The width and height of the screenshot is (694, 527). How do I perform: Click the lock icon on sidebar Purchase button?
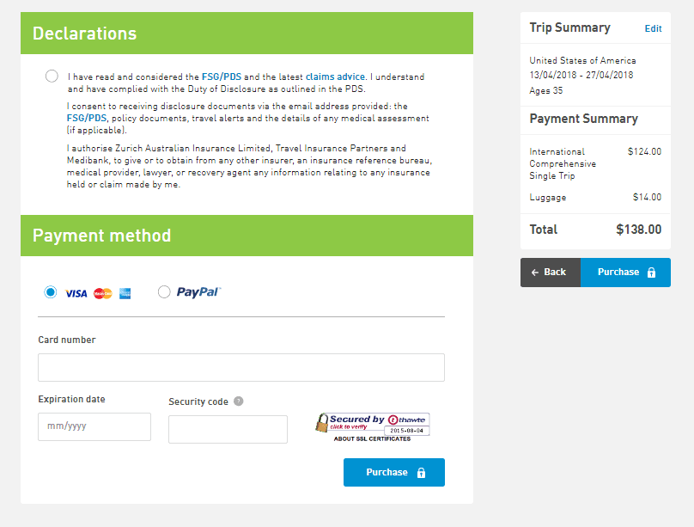point(651,273)
